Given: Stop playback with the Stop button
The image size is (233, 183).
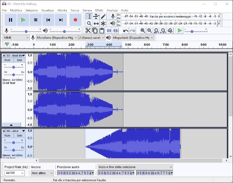Looking at the screenshot, I should coord(36,20).
